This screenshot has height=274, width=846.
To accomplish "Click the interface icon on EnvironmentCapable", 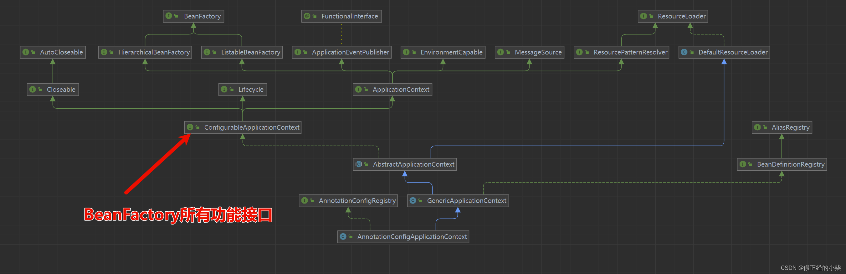I will (406, 52).
